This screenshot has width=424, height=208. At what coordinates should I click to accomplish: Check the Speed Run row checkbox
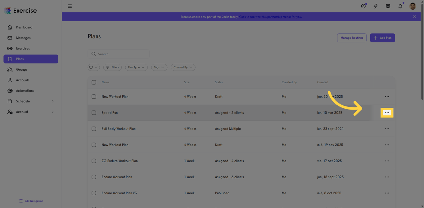pos(94,113)
